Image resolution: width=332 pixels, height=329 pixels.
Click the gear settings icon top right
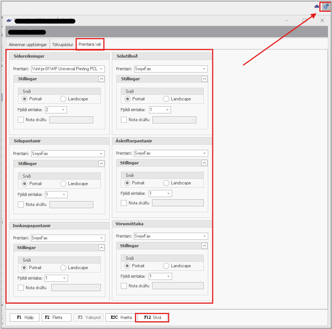326,6
